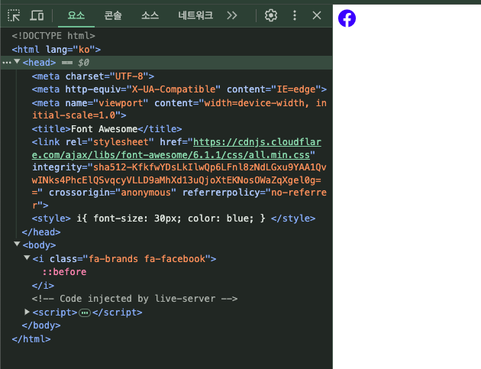Collapse the body element triangle
This screenshot has width=481, height=369.
17,244
